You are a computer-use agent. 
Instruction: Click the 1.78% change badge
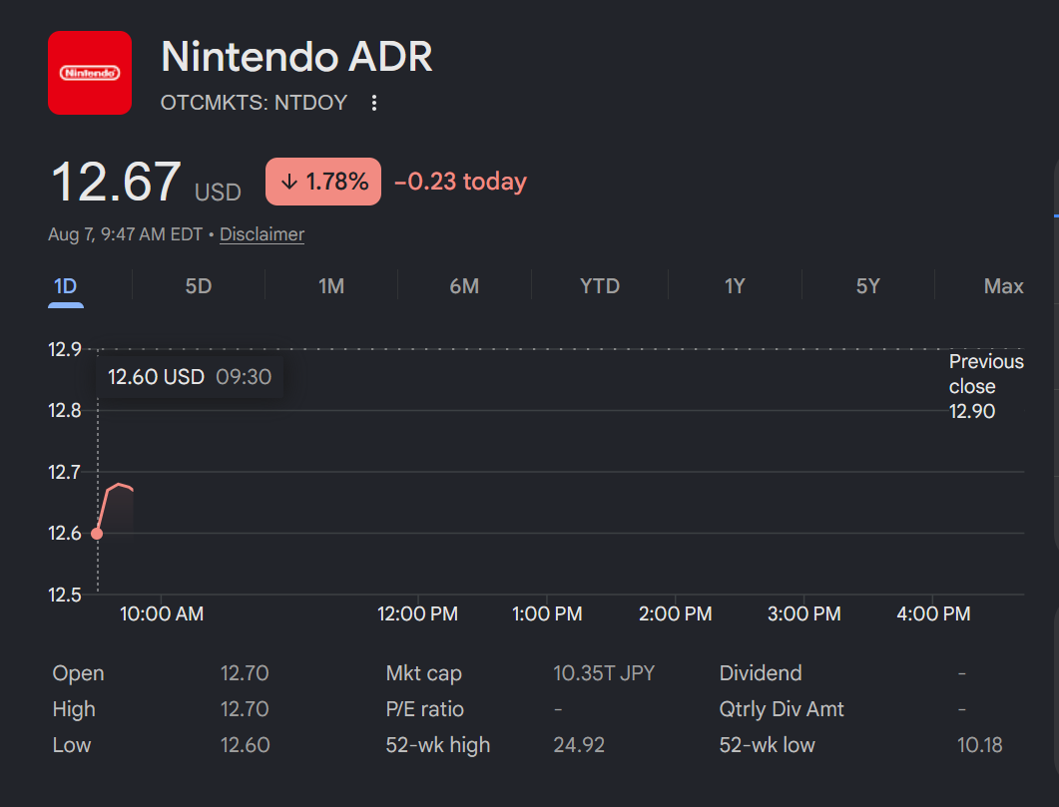pos(323,182)
